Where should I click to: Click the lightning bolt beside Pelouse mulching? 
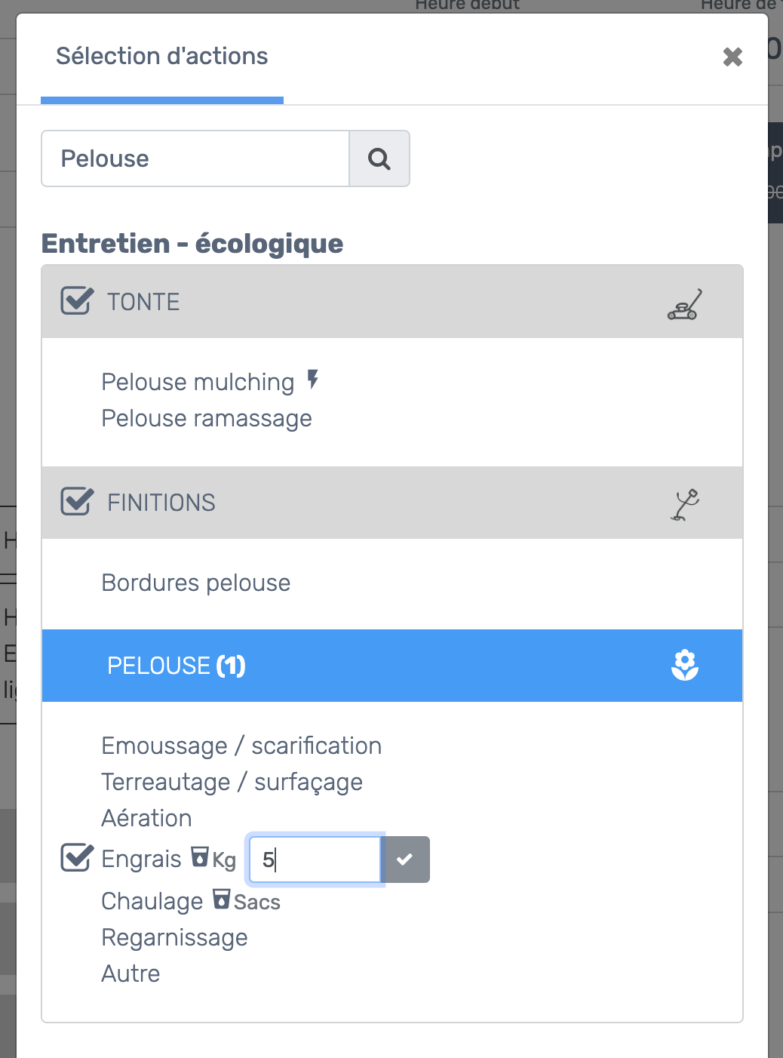313,380
